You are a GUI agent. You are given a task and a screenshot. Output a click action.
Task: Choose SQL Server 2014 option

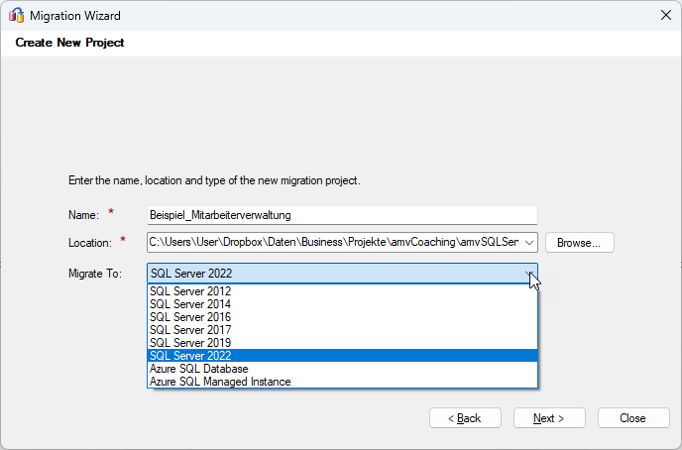342,304
